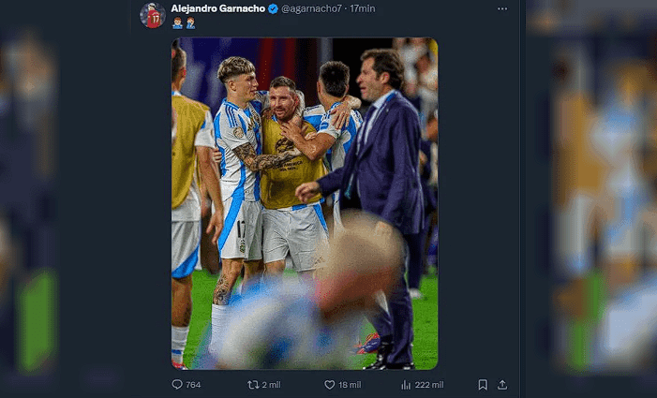Click the Alejandro Garnacho display name
Viewport: 657px width, 398px height.
217,8
